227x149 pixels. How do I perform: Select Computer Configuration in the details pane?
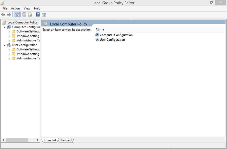pos(116,35)
